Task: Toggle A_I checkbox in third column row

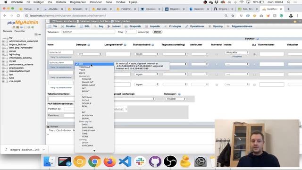Action: click(x=254, y=75)
